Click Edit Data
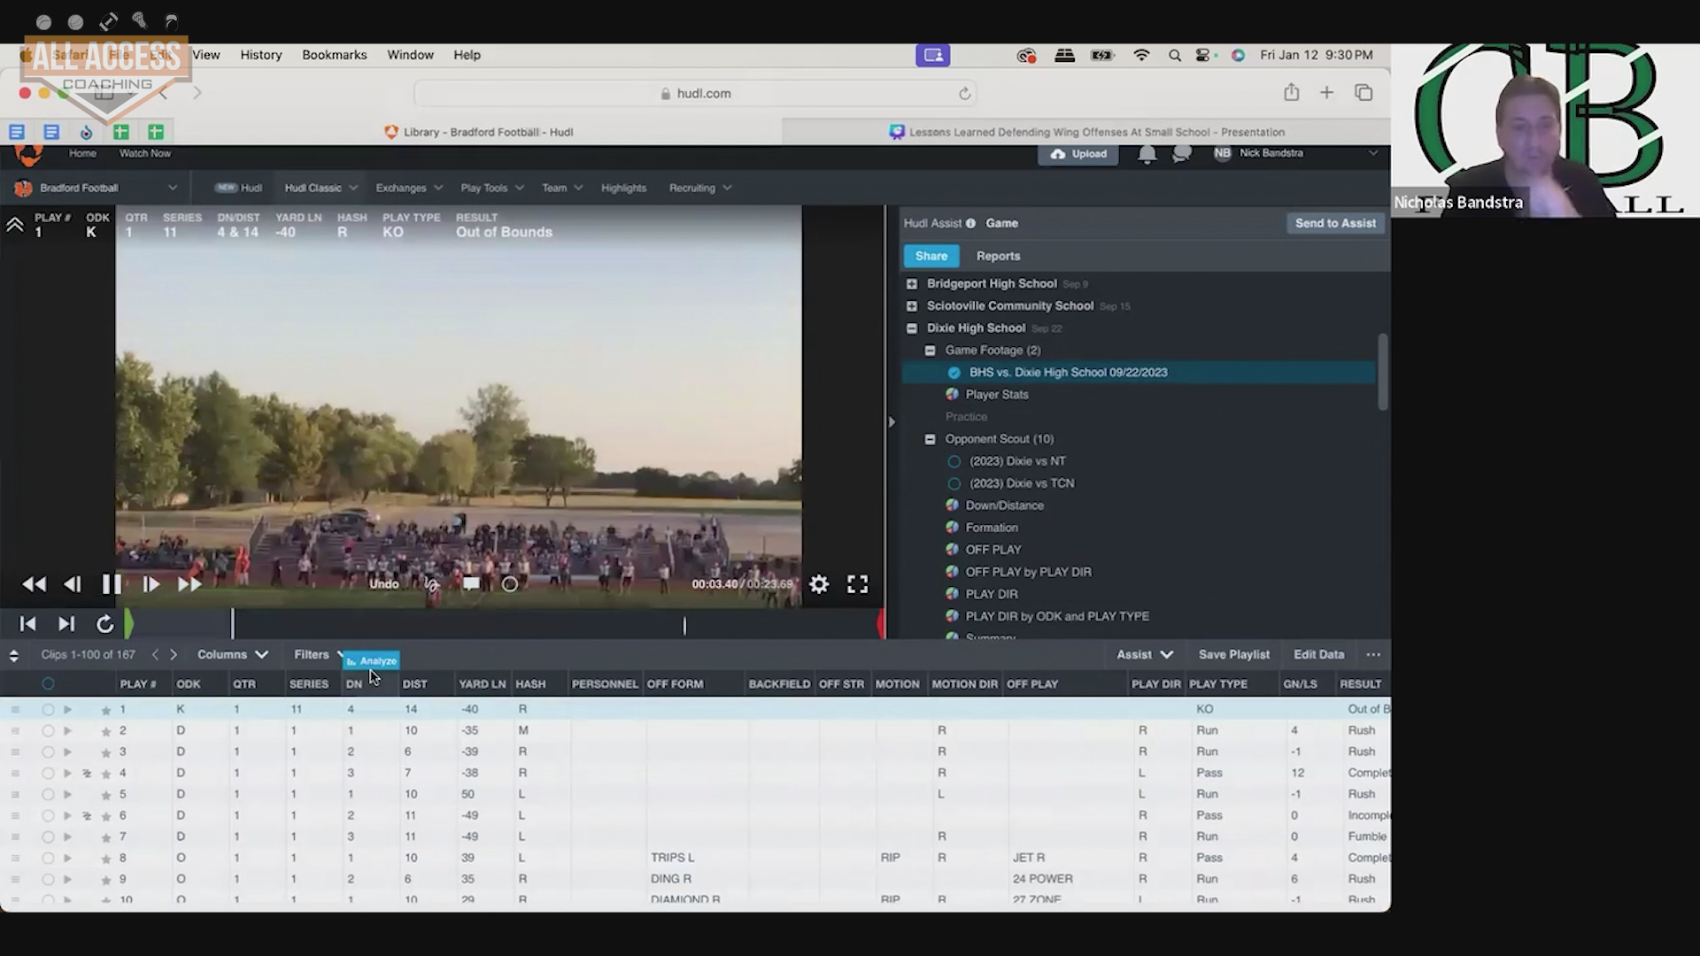This screenshot has width=1700, height=956. point(1318,654)
